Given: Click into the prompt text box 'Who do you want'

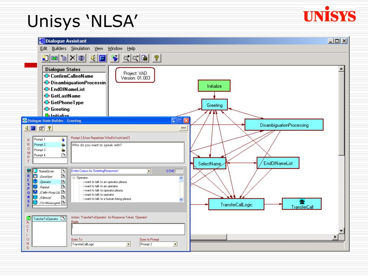Looking at the screenshot, I should 128,152.
